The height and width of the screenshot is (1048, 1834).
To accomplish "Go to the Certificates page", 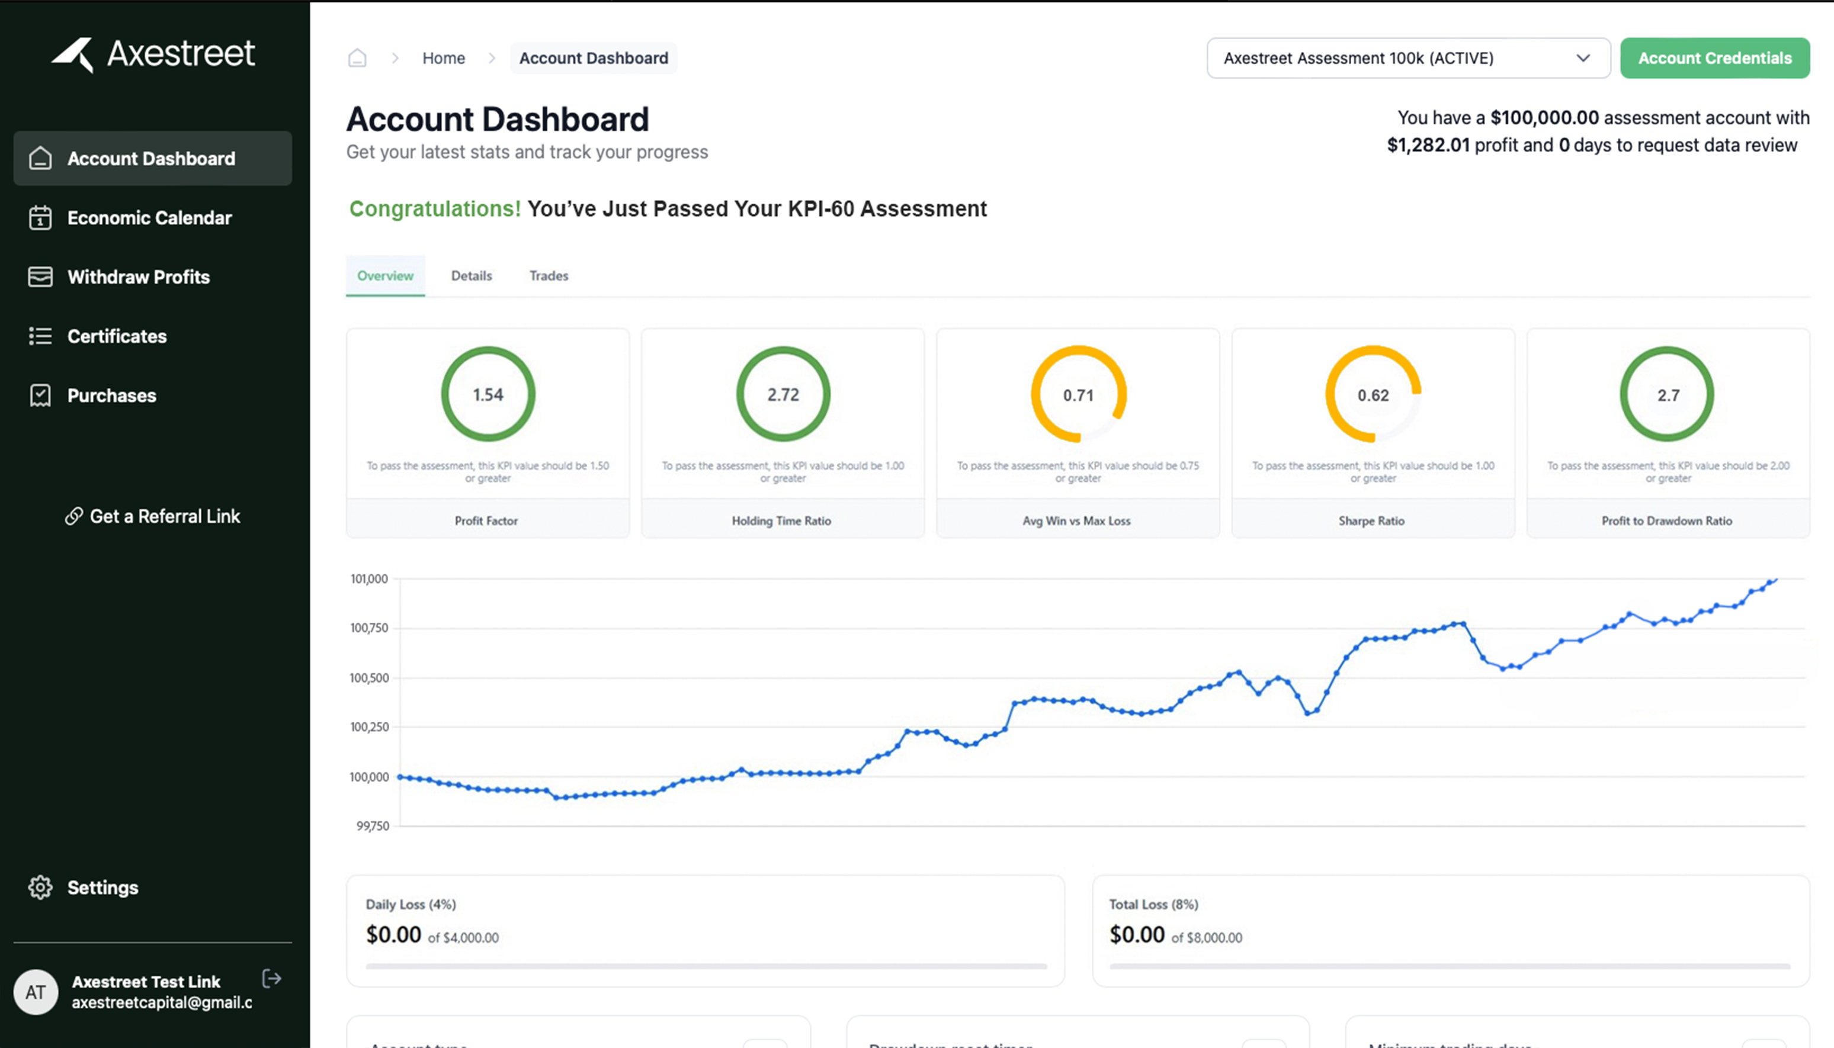I will click(117, 336).
